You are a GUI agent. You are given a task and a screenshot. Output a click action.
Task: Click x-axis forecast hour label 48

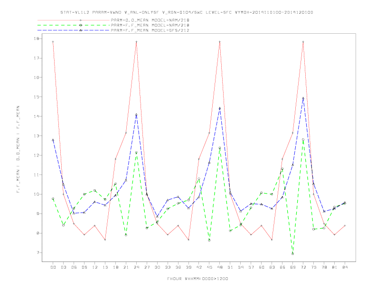click(x=220, y=267)
